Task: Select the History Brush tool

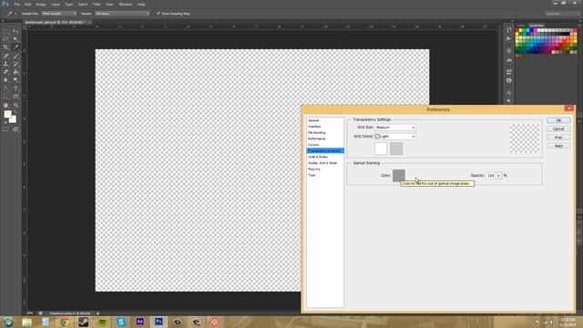Action: coord(15,64)
